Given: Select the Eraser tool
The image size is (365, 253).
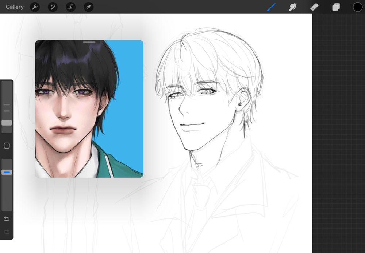Looking at the screenshot, I should [x=314, y=7].
